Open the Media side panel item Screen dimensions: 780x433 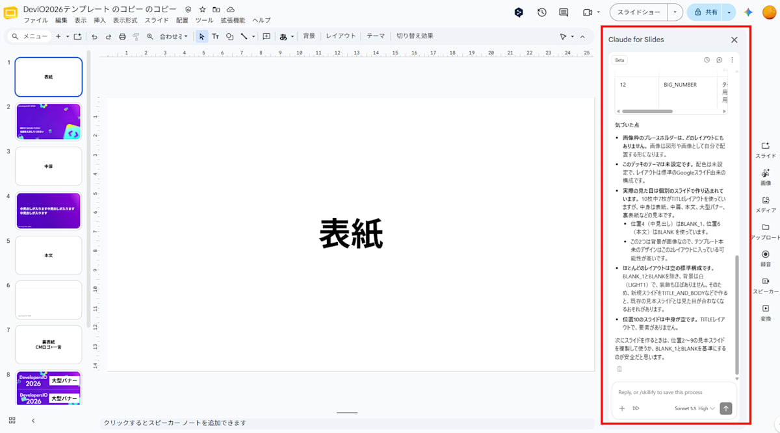[x=765, y=204]
